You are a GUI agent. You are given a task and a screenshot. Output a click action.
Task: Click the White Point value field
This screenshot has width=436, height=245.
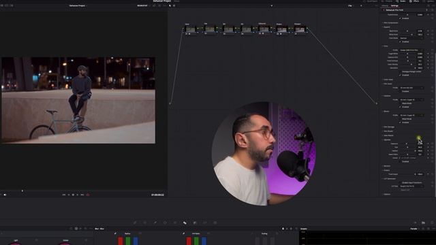click(x=420, y=35)
